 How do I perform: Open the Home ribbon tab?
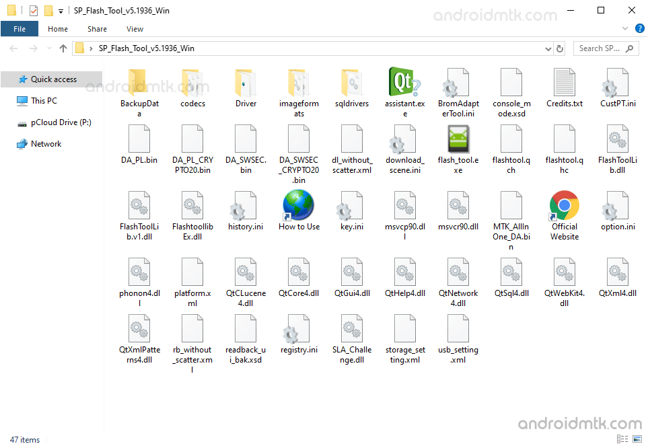(58, 29)
